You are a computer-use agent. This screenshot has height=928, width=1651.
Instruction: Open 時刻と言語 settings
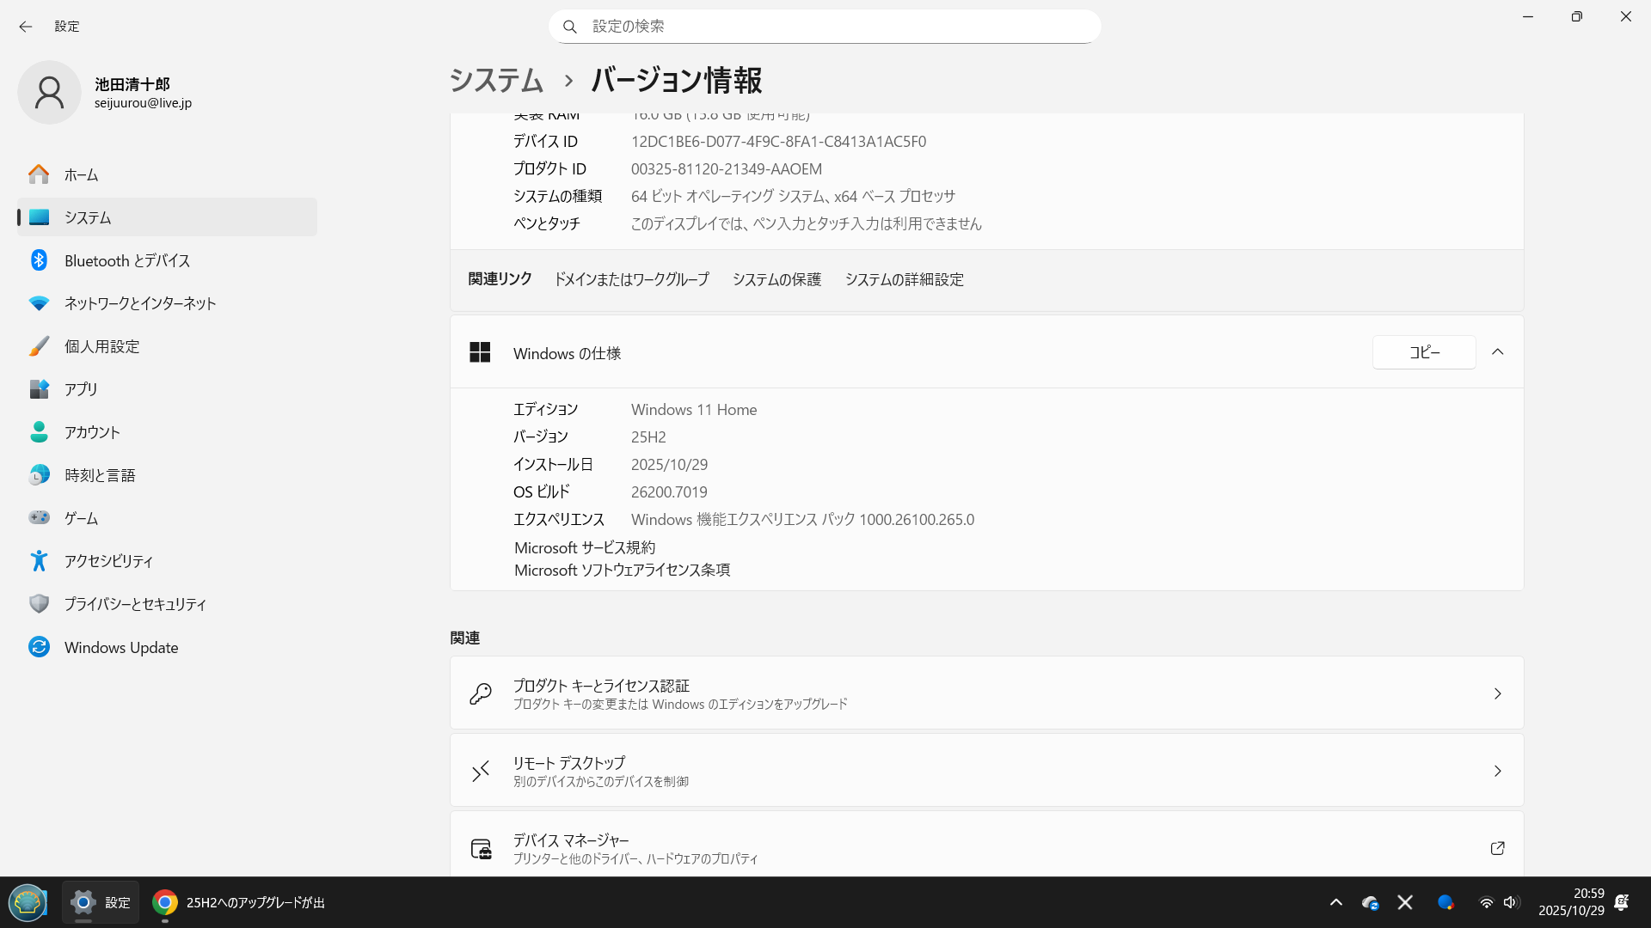(x=167, y=475)
